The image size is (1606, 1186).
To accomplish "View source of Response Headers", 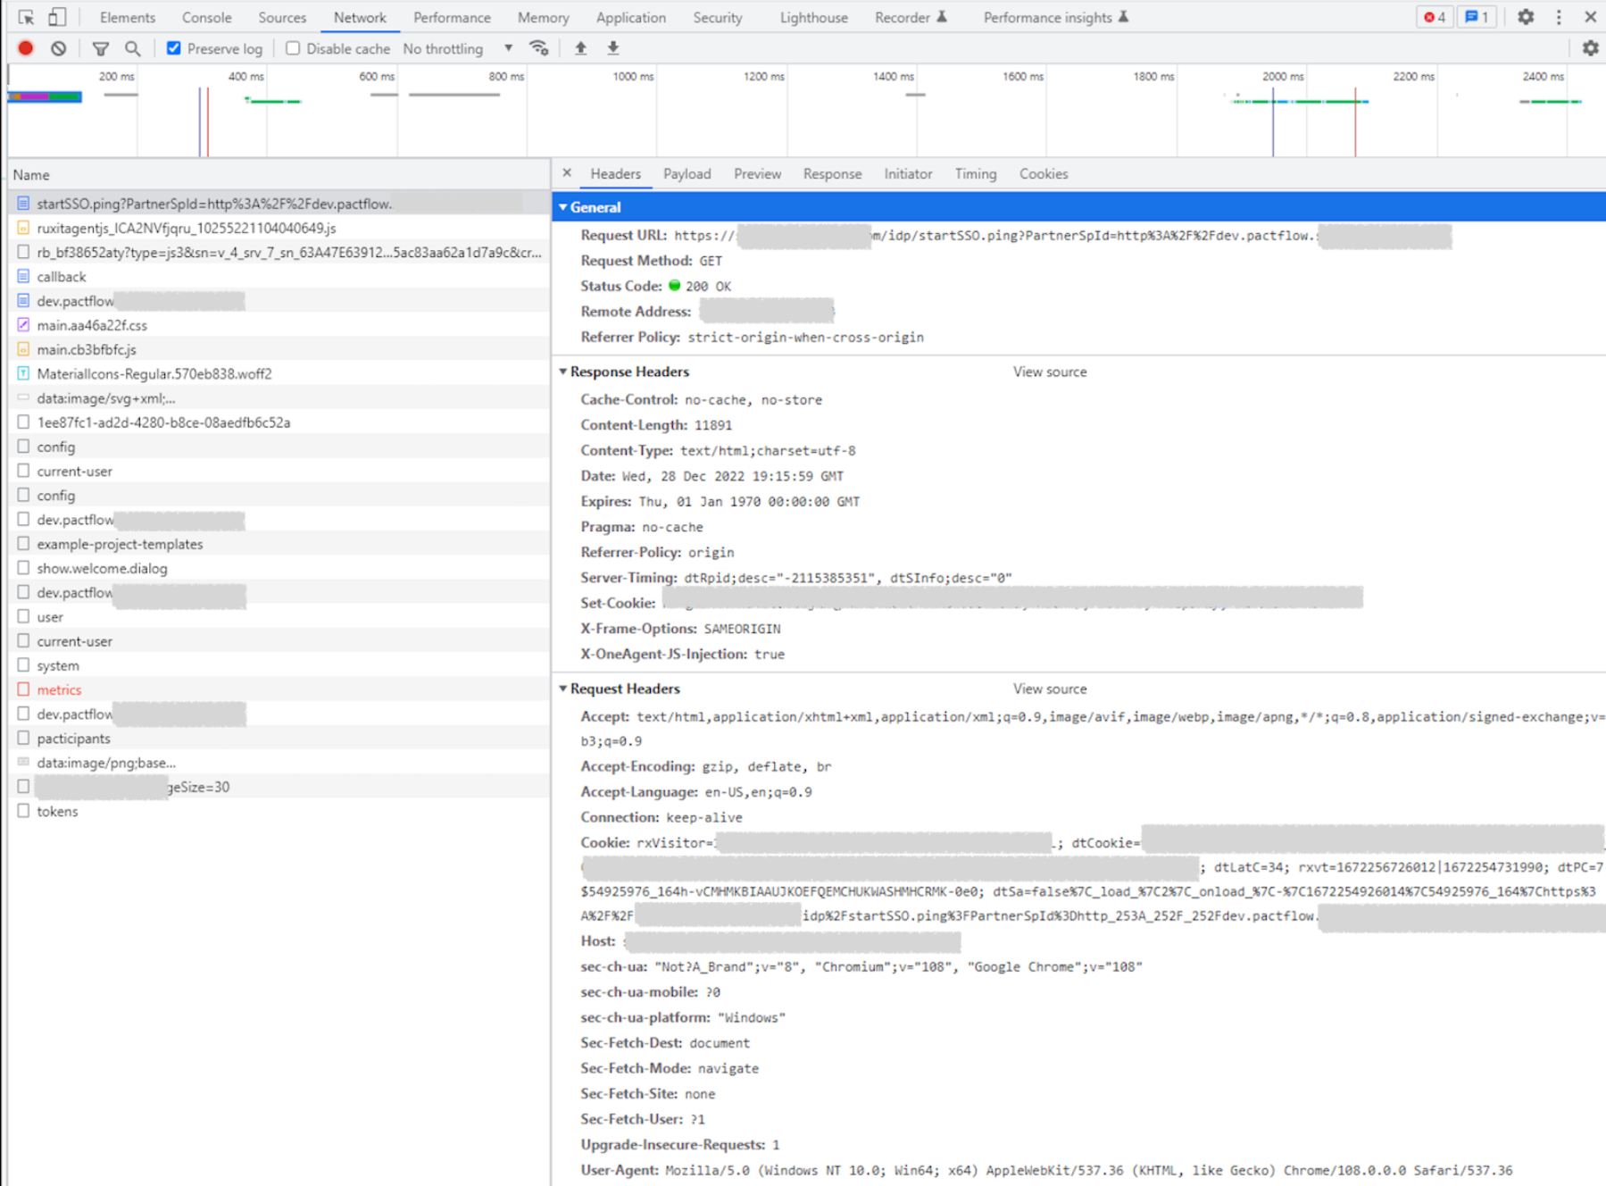I will pyautogui.click(x=1050, y=372).
